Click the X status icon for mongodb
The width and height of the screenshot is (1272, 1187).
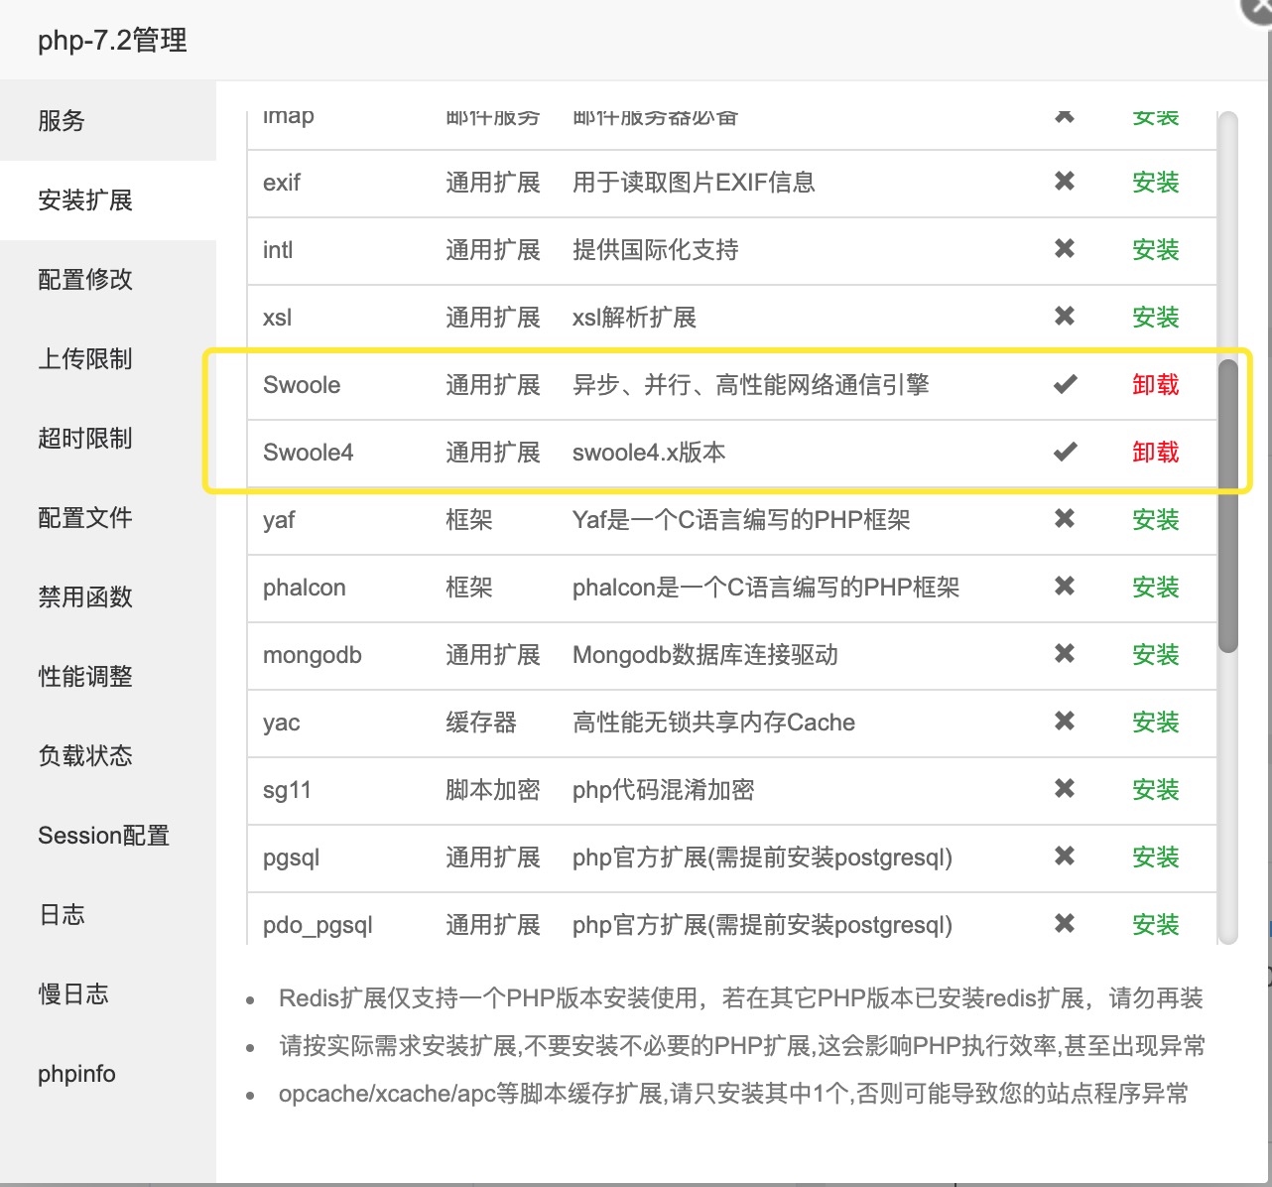click(x=1065, y=653)
